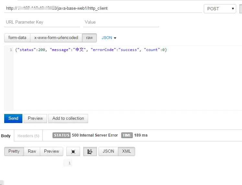
Task: Select Preview response view
Action: click(x=52, y=151)
